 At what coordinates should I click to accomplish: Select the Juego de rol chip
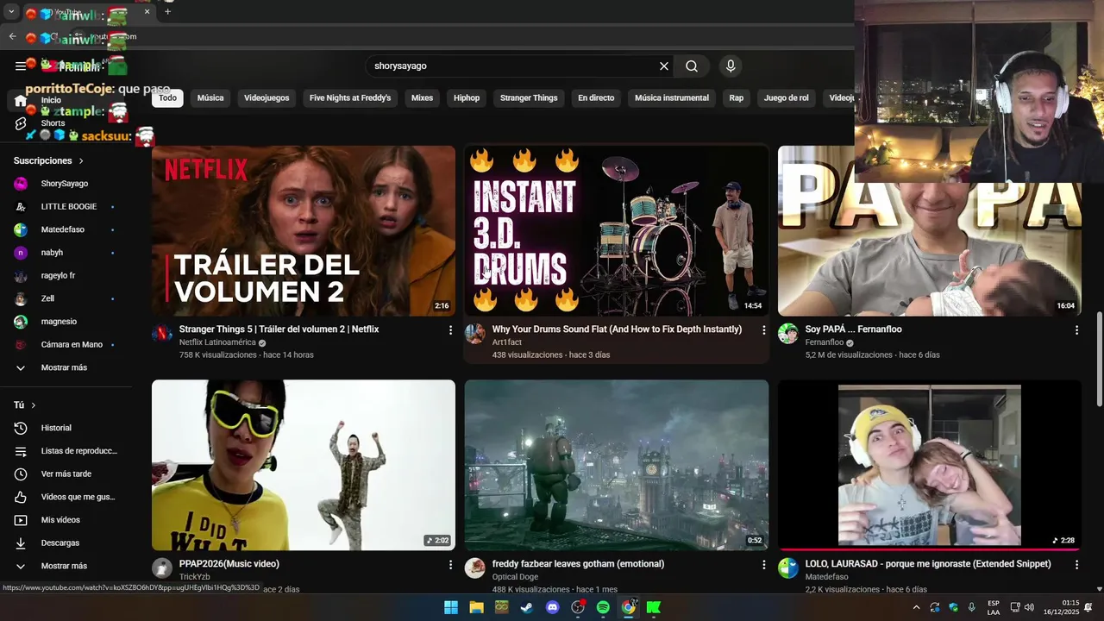pos(787,97)
